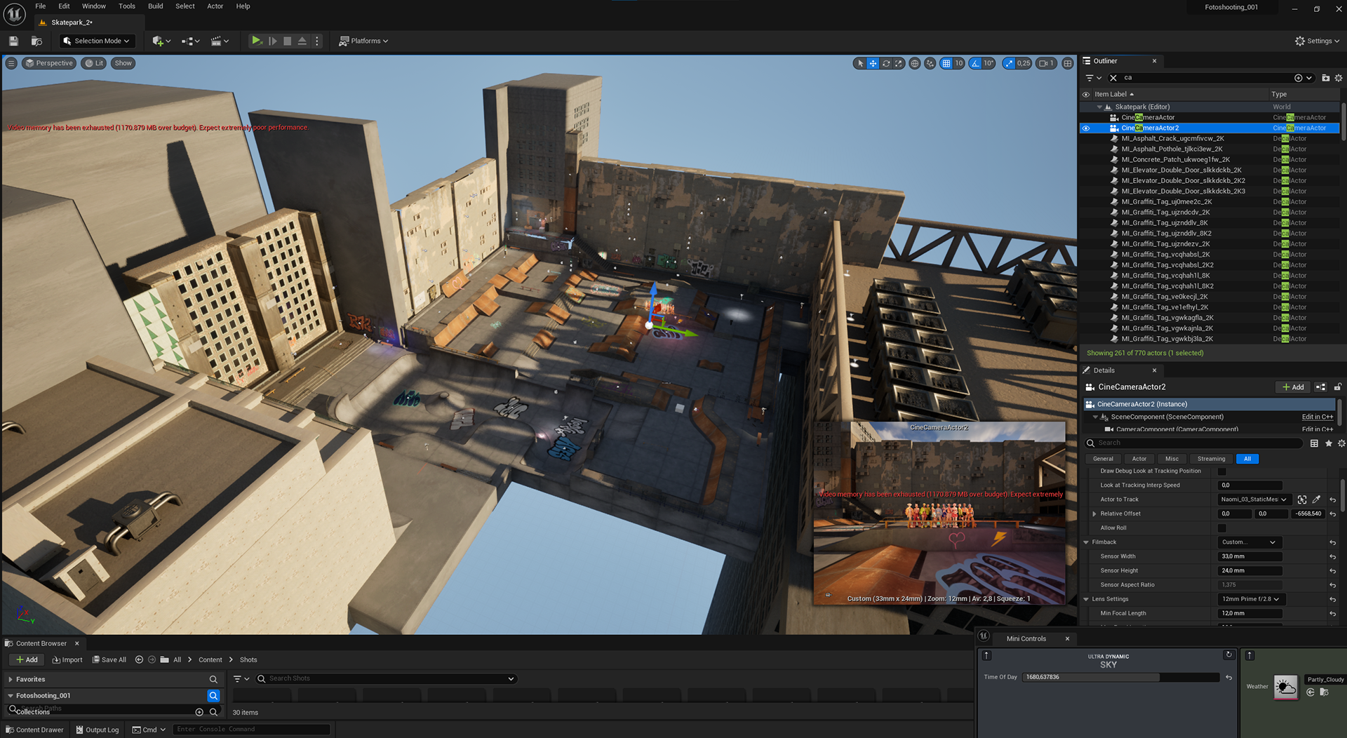
Task: Start Play in Editor with green arrow
Action: coord(257,41)
